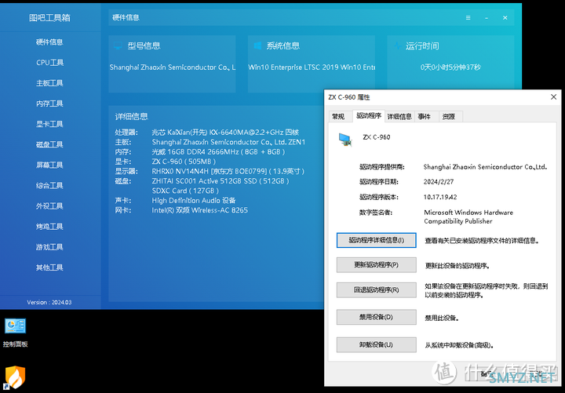Click the Microsoft Windows Hardware Compatibility Publisher text
The image size is (565, 393).
468,217
